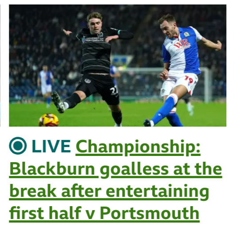Image resolution: width=244 pixels, height=231 pixels.
Task: Open the Blackburn v Portsmouth match photo
Action: tap(118, 65)
